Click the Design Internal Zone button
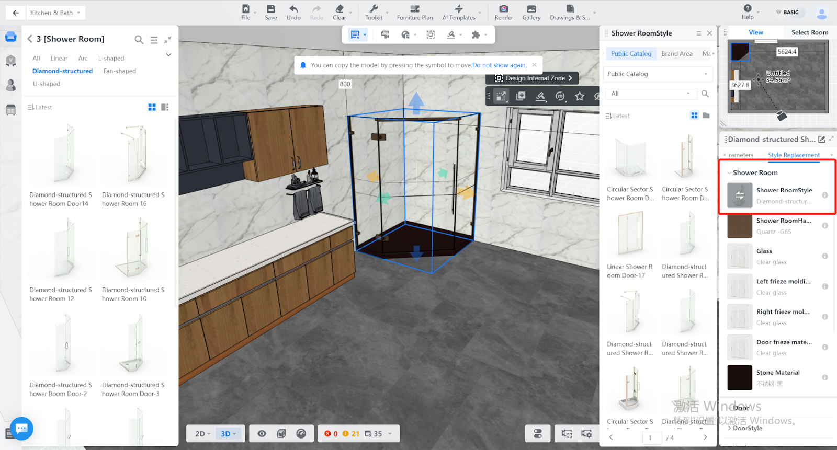837x450 pixels. tap(532, 78)
